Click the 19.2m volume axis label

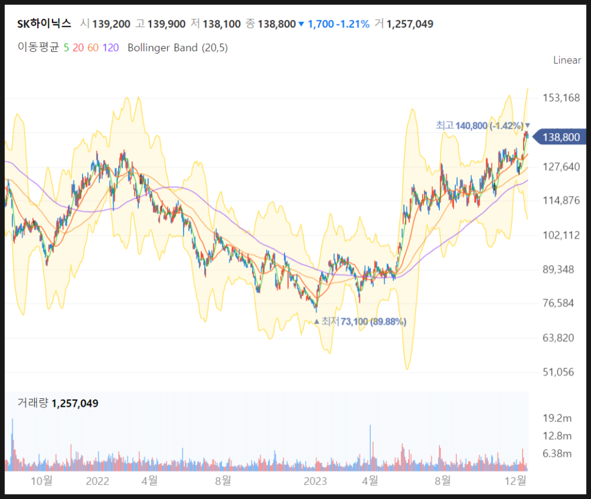tap(557, 418)
